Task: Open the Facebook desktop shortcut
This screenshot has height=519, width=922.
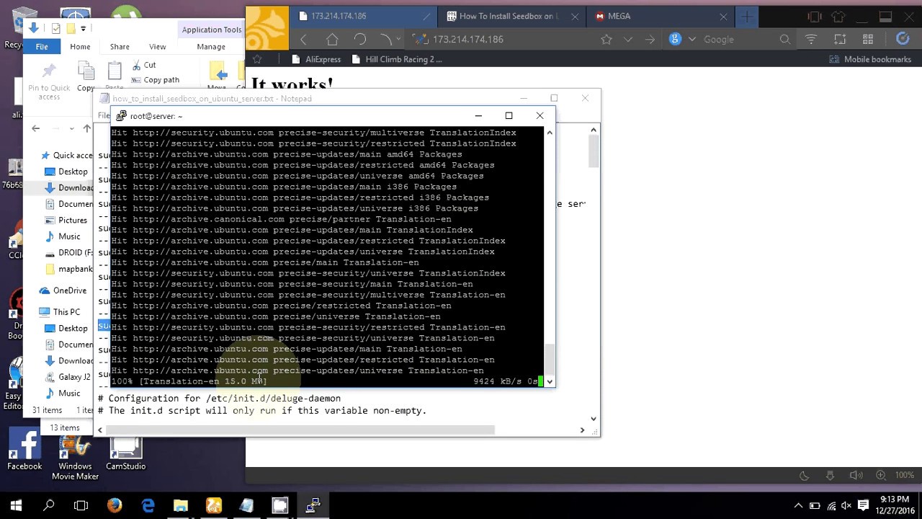Action: click(x=24, y=450)
